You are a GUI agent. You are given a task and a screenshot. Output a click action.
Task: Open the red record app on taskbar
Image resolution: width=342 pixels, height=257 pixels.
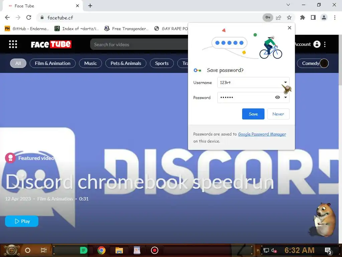click(154, 250)
